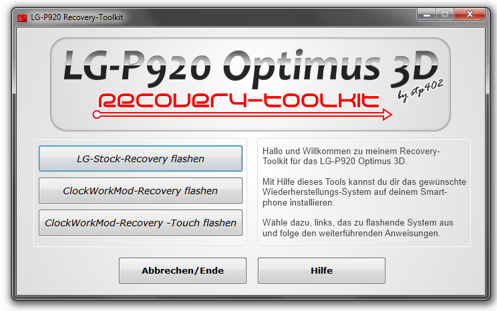Click the "Wähle dazu, links" instruction paragraph

[357, 228]
